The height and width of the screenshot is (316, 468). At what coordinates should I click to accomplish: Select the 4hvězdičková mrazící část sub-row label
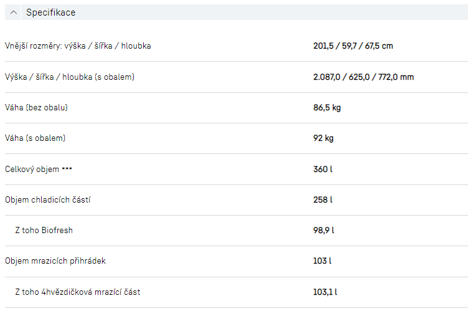[x=77, y=292]
